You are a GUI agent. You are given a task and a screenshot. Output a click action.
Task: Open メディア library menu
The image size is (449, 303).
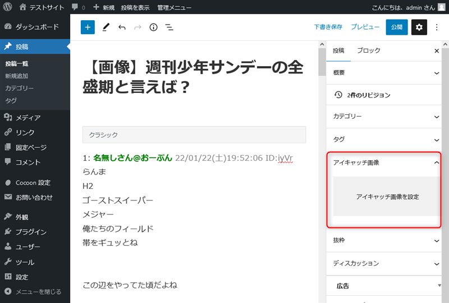coord(35,118)
